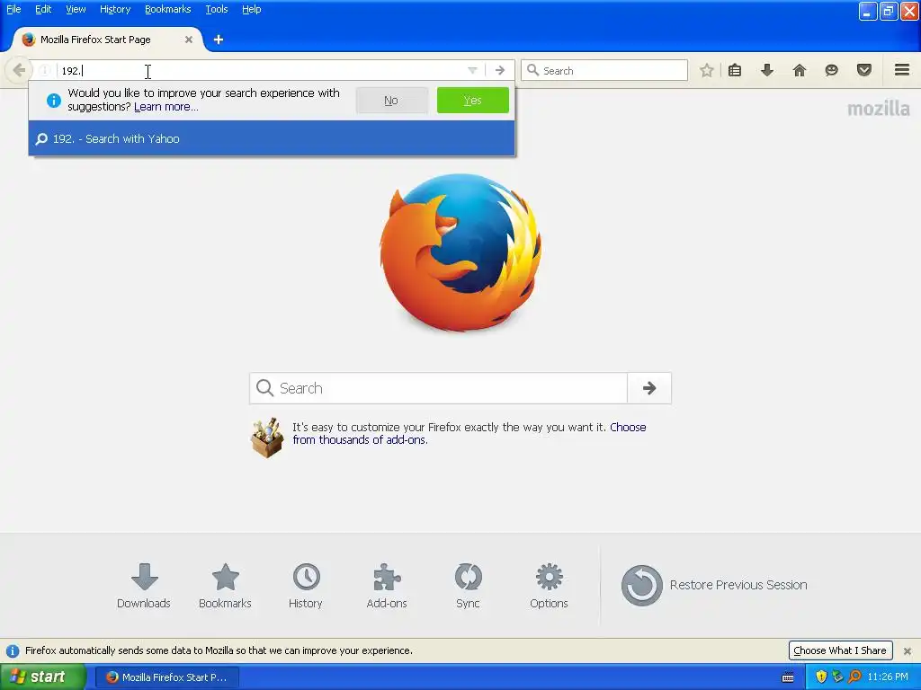Follow the Learn more link
Image resolution: width=921 pixels, height=690 pixels.
click(166, 107)
